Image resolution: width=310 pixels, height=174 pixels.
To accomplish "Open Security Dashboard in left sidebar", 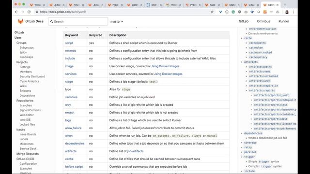I will (32, 76).
